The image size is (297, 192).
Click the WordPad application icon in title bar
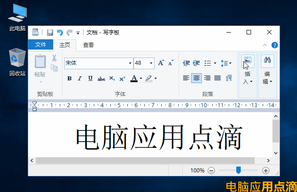click(35, 33)
